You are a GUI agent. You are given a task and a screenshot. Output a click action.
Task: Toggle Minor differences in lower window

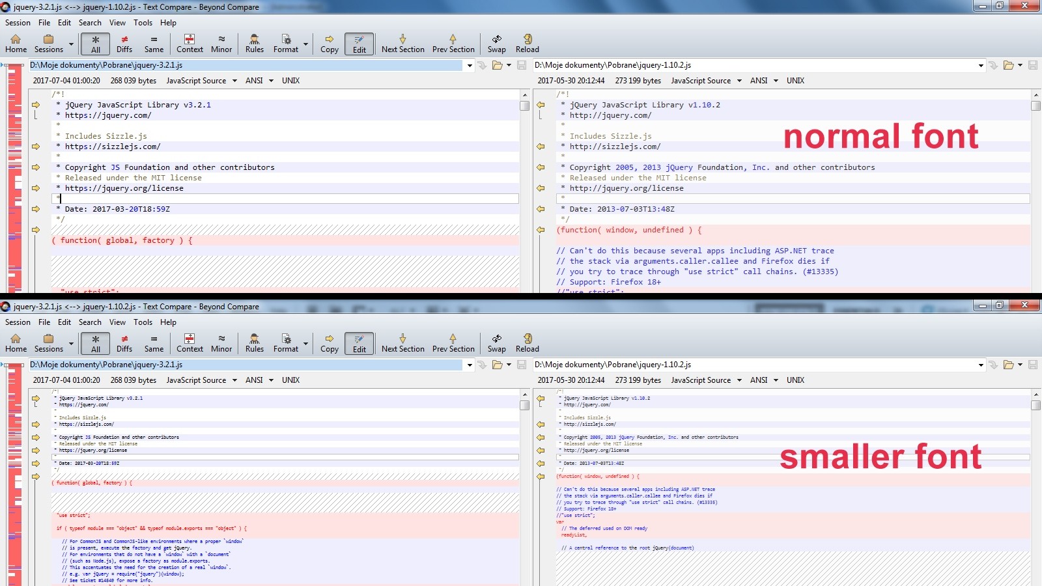pos(221,343)
